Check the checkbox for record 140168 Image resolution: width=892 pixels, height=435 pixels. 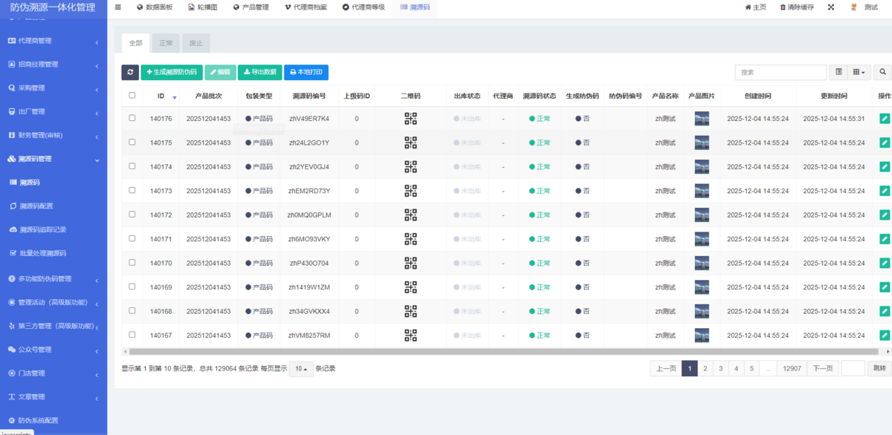pos(132,312)
